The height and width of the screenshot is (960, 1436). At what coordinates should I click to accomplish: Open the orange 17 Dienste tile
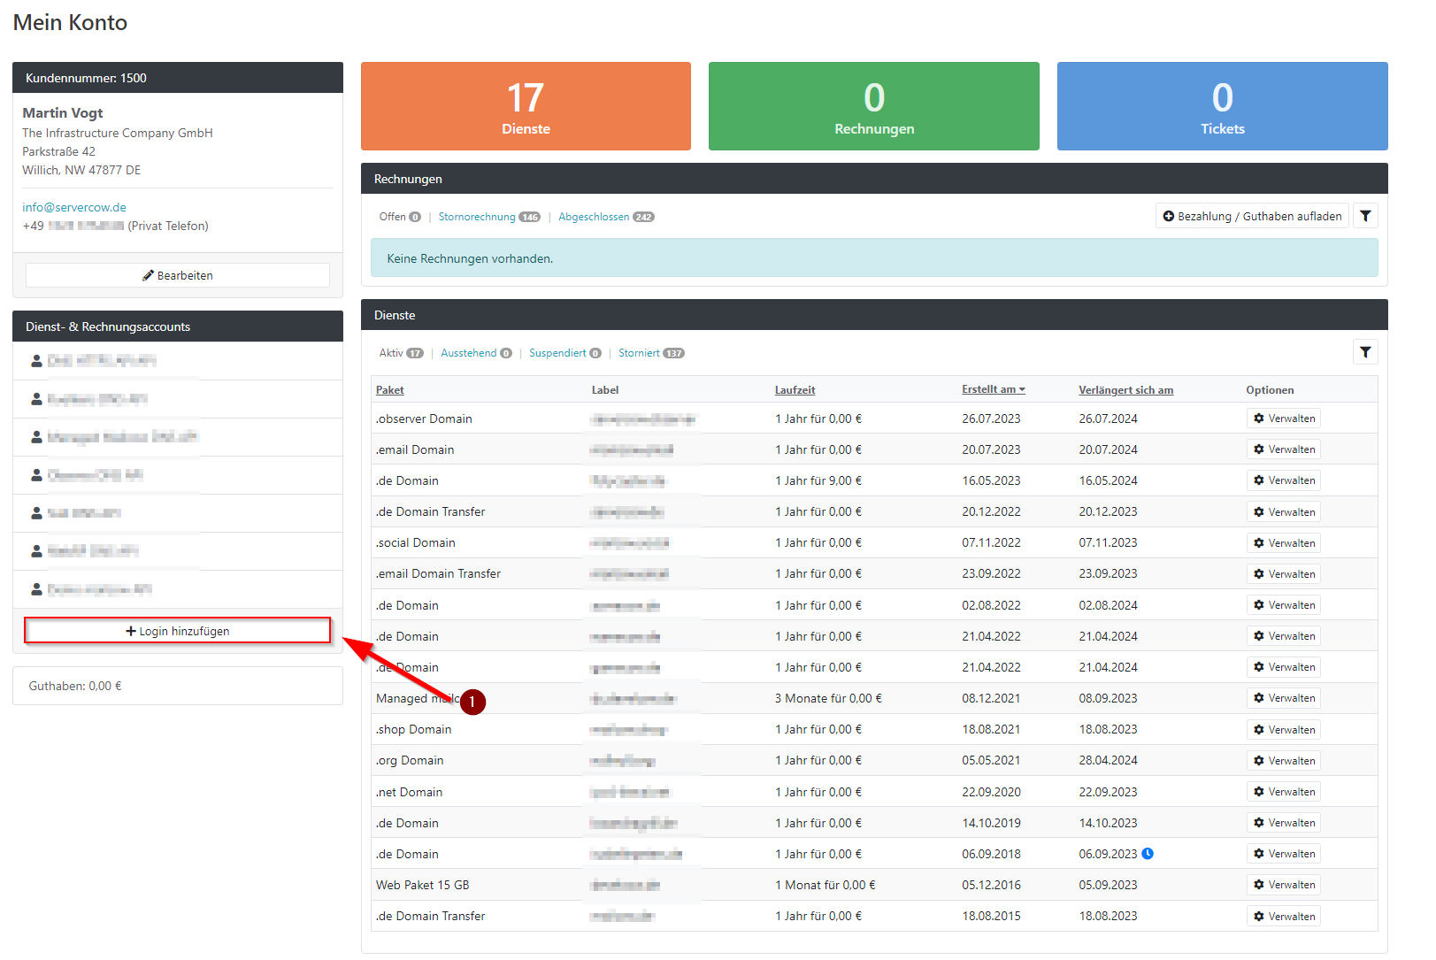point(526,106)
